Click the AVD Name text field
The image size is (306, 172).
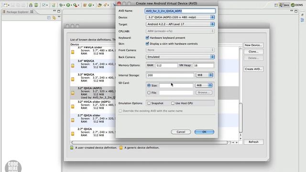click(x=180, y=11)
